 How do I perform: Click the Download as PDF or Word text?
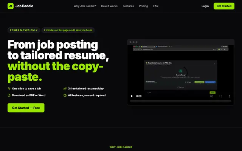(x=29, y=95)
